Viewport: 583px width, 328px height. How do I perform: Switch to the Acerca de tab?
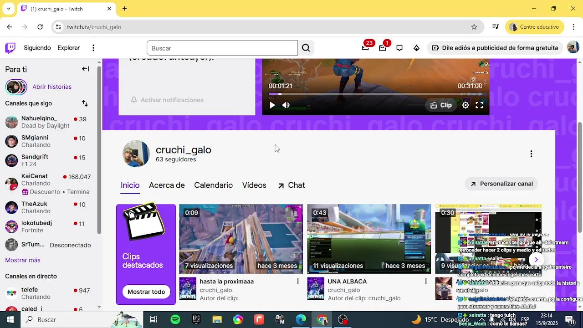pyautogui.click(x=167, y=185)
